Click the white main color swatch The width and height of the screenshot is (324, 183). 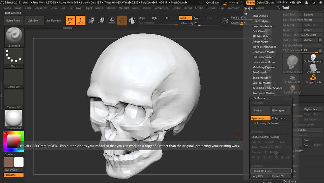coord(19,162)
